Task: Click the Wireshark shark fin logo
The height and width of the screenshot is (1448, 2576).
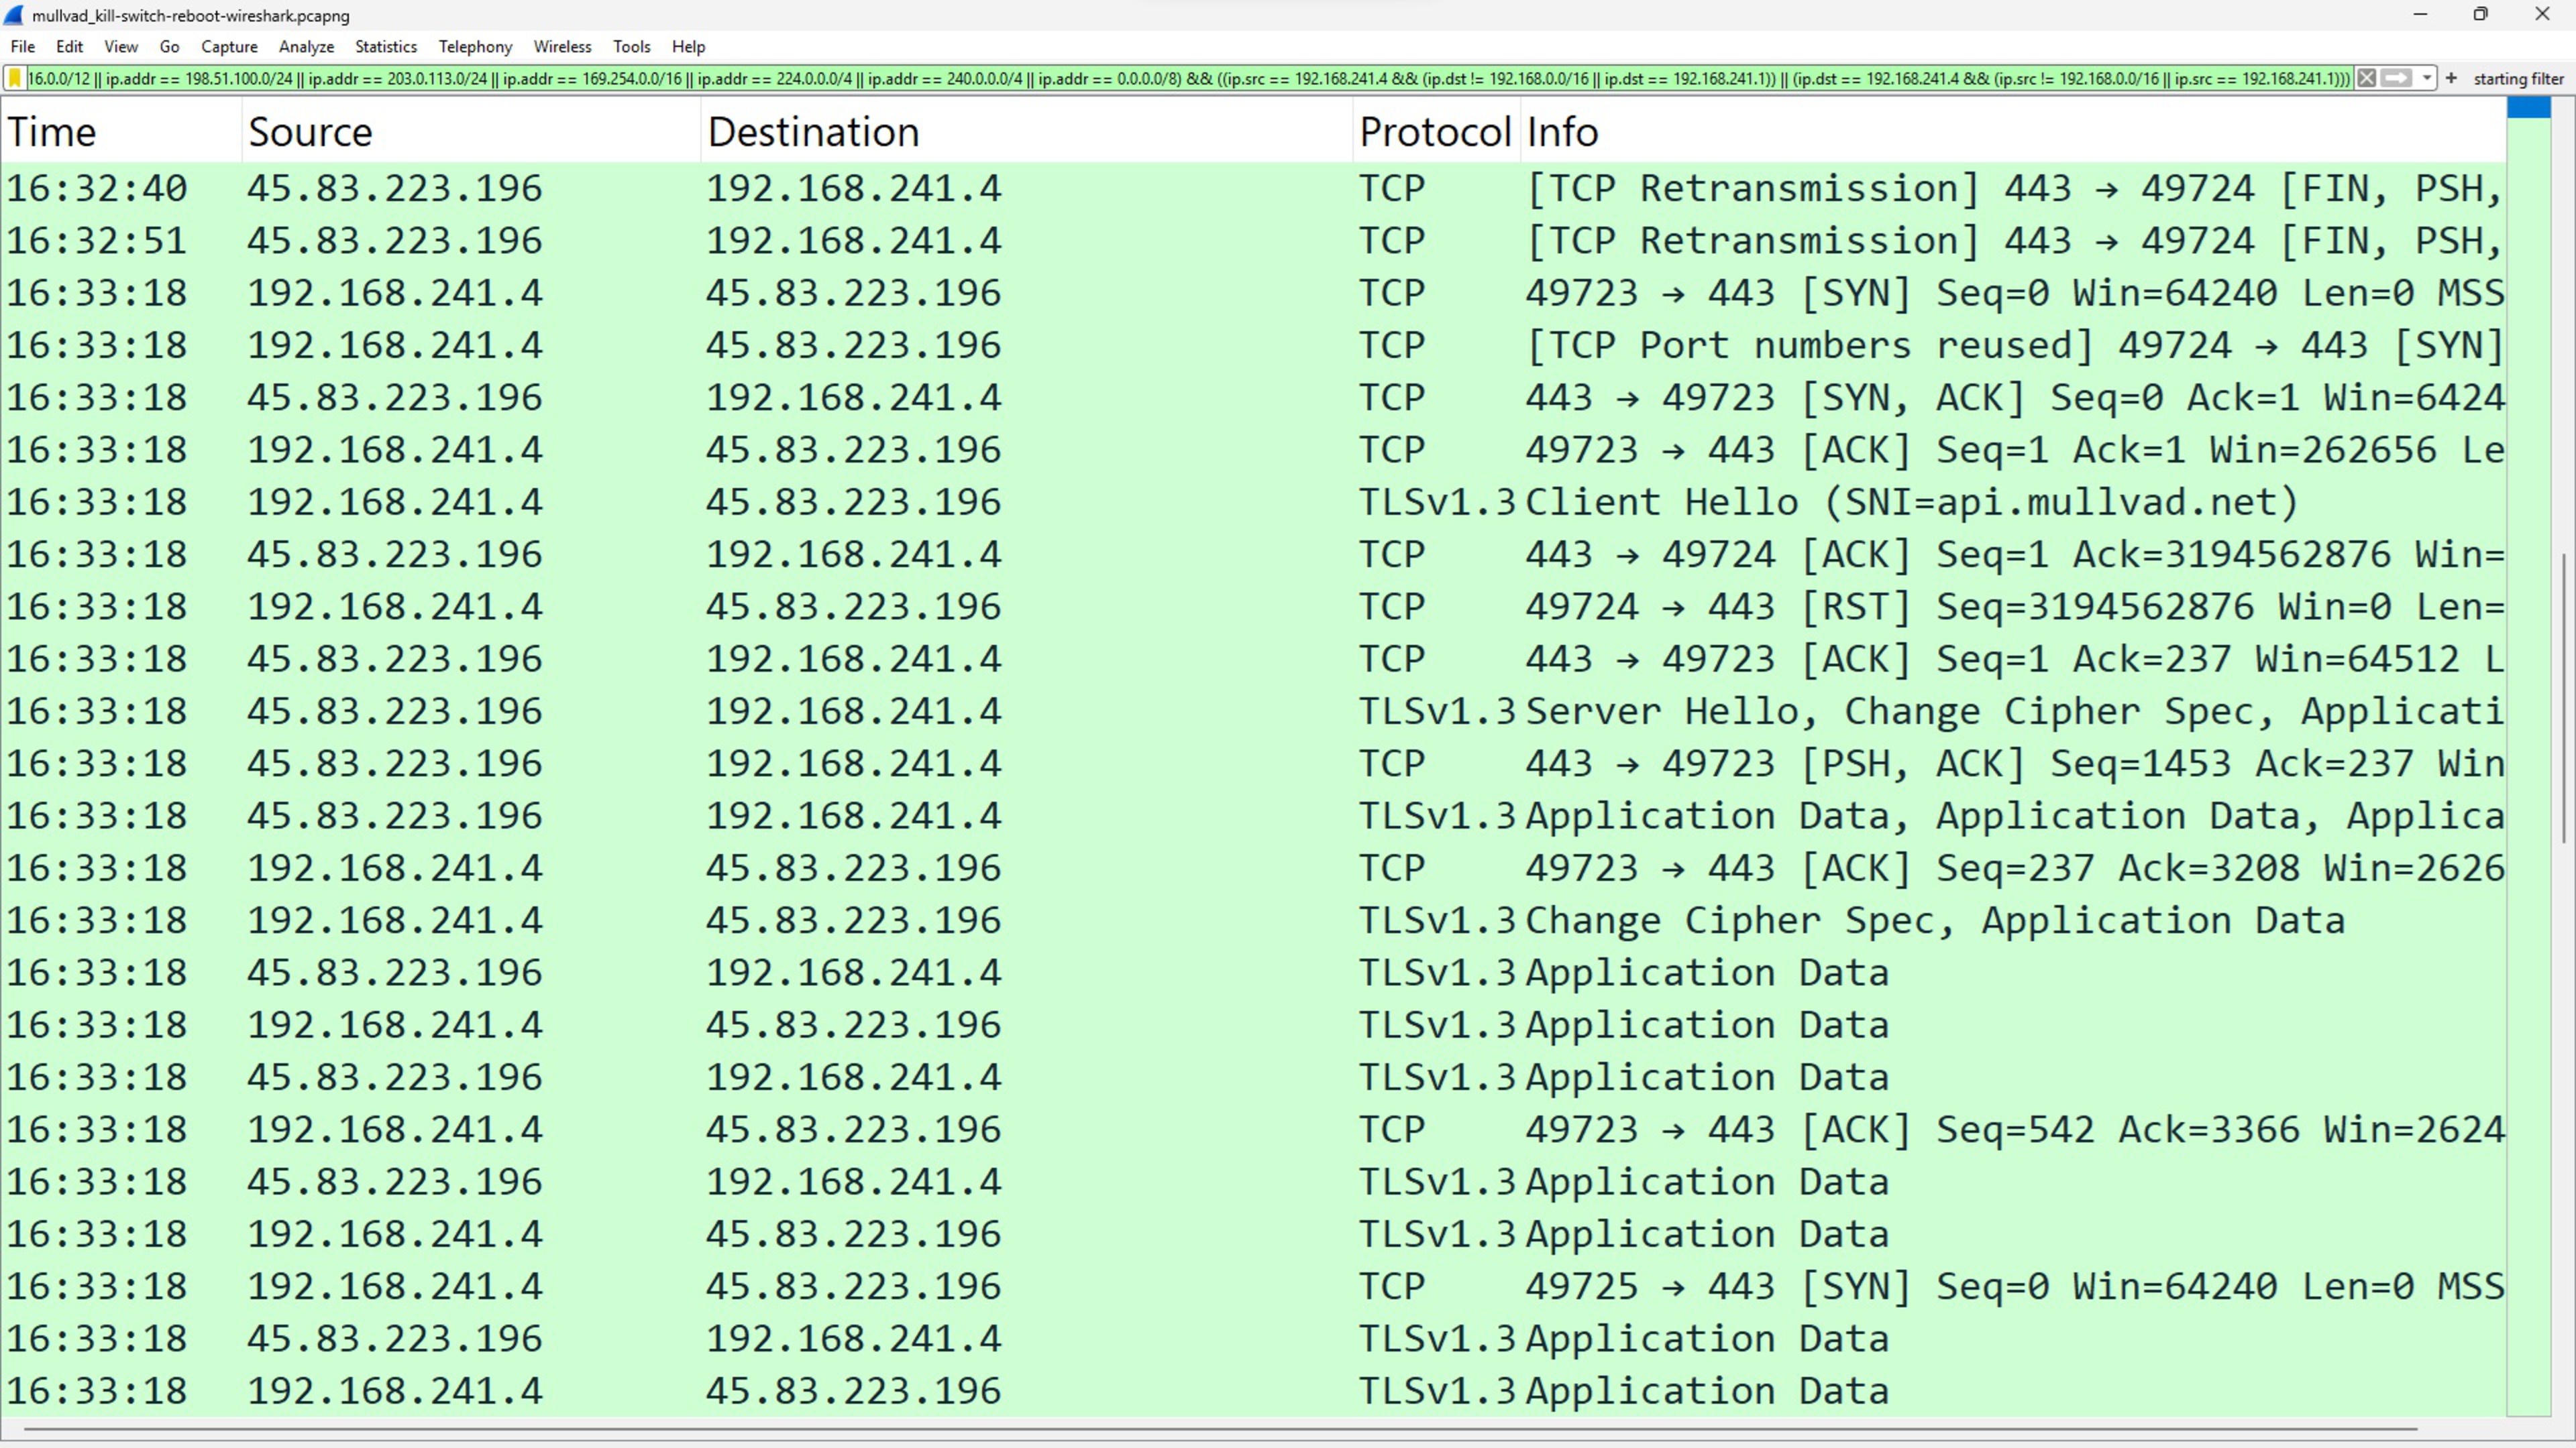Action: 14,15
